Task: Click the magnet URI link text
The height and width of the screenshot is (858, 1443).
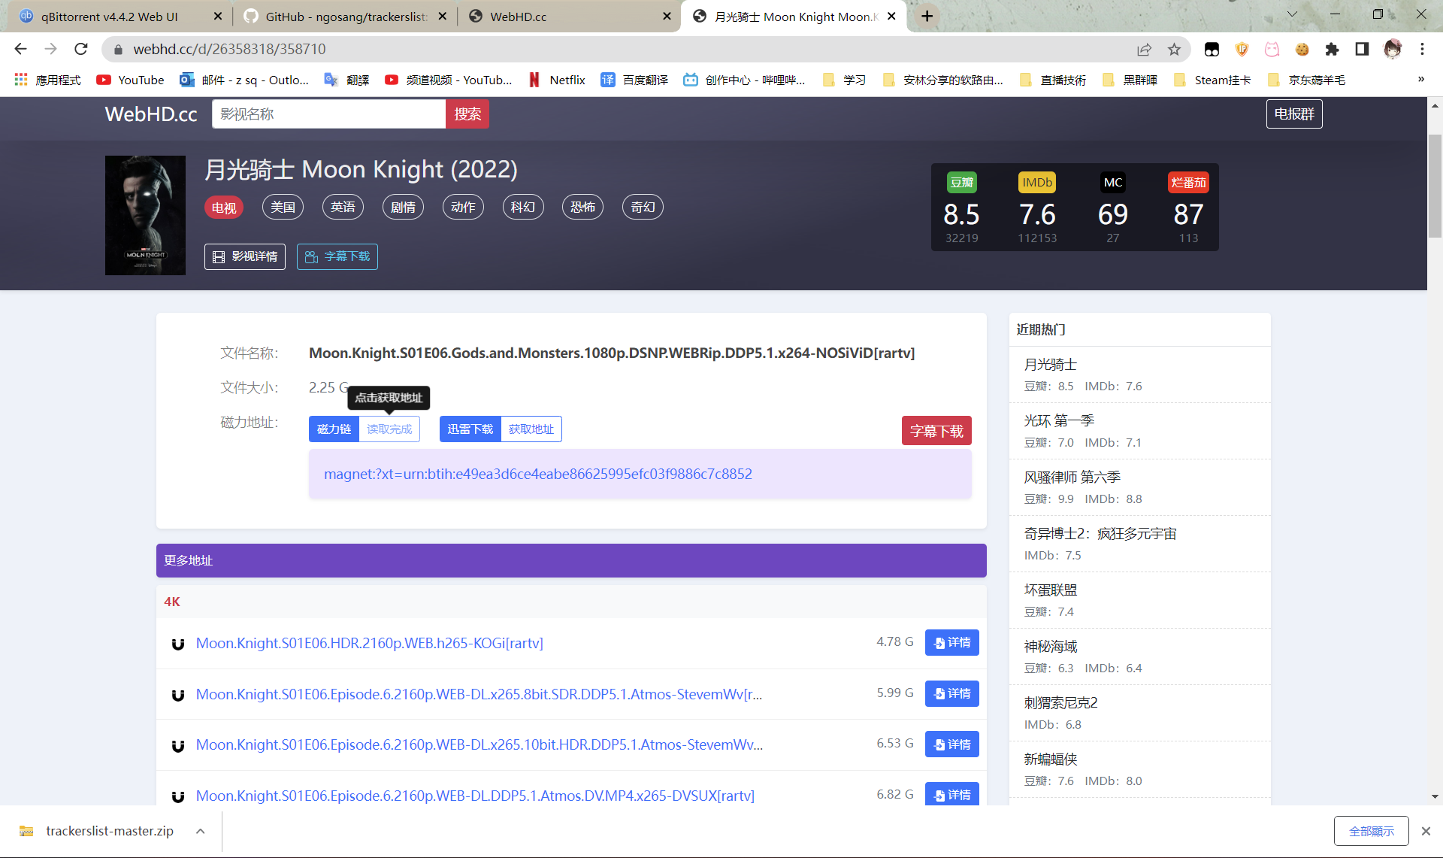Action: coord(537,474)
